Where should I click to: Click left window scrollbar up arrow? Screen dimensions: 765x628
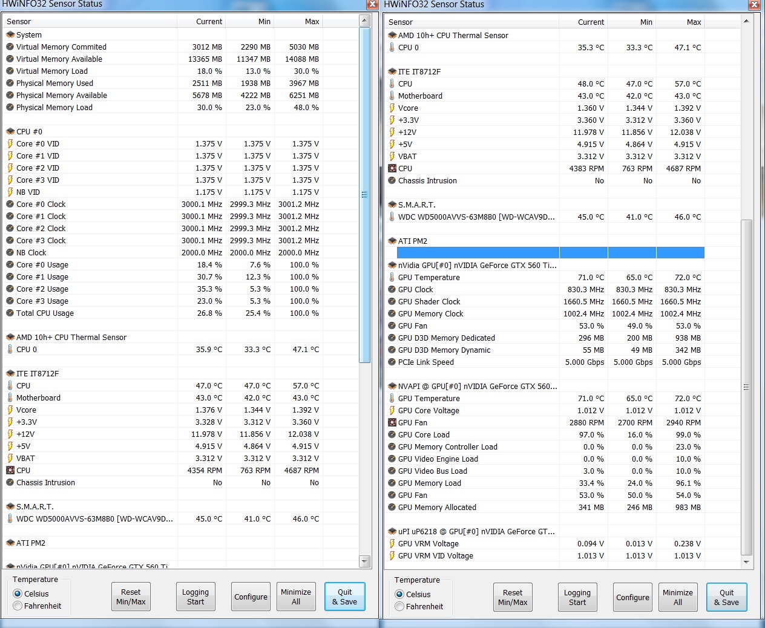(x=364, y=21)
